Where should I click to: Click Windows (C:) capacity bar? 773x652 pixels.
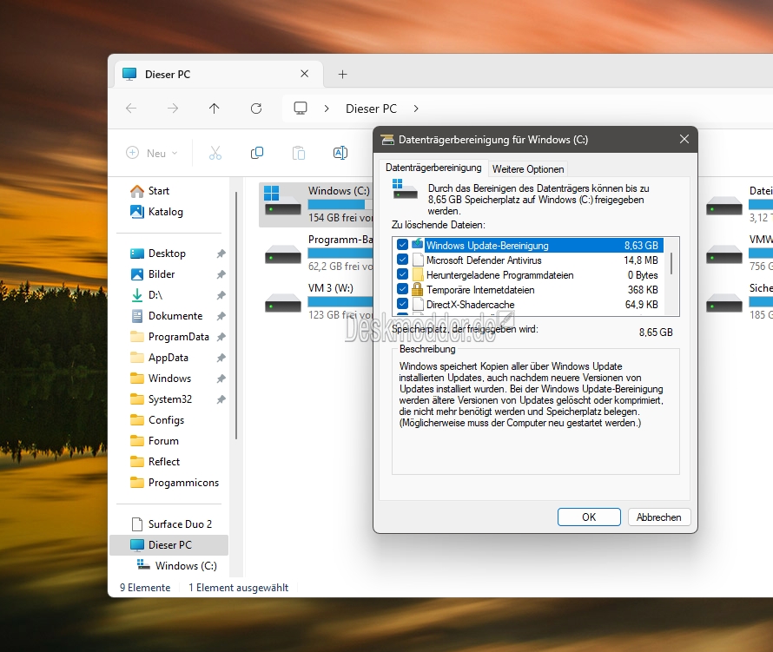[340, 204]
